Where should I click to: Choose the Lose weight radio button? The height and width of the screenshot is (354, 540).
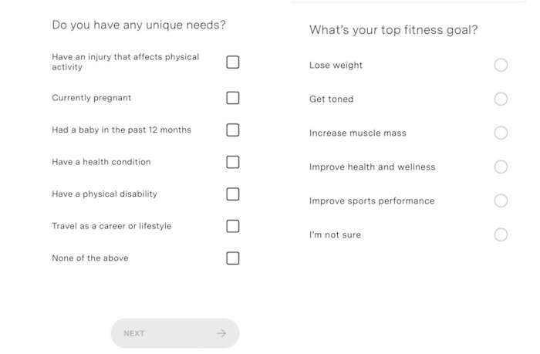tap(501, 65)
